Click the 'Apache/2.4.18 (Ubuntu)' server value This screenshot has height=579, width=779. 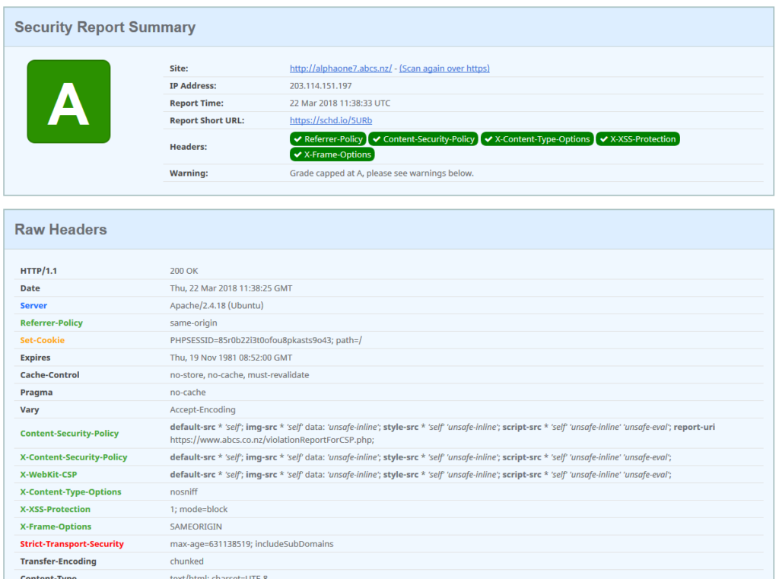217,306
